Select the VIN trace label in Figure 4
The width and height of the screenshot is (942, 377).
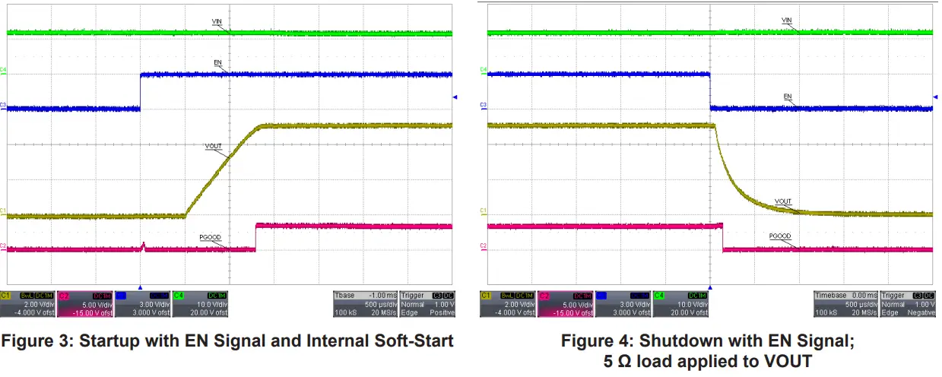(786, 21)
